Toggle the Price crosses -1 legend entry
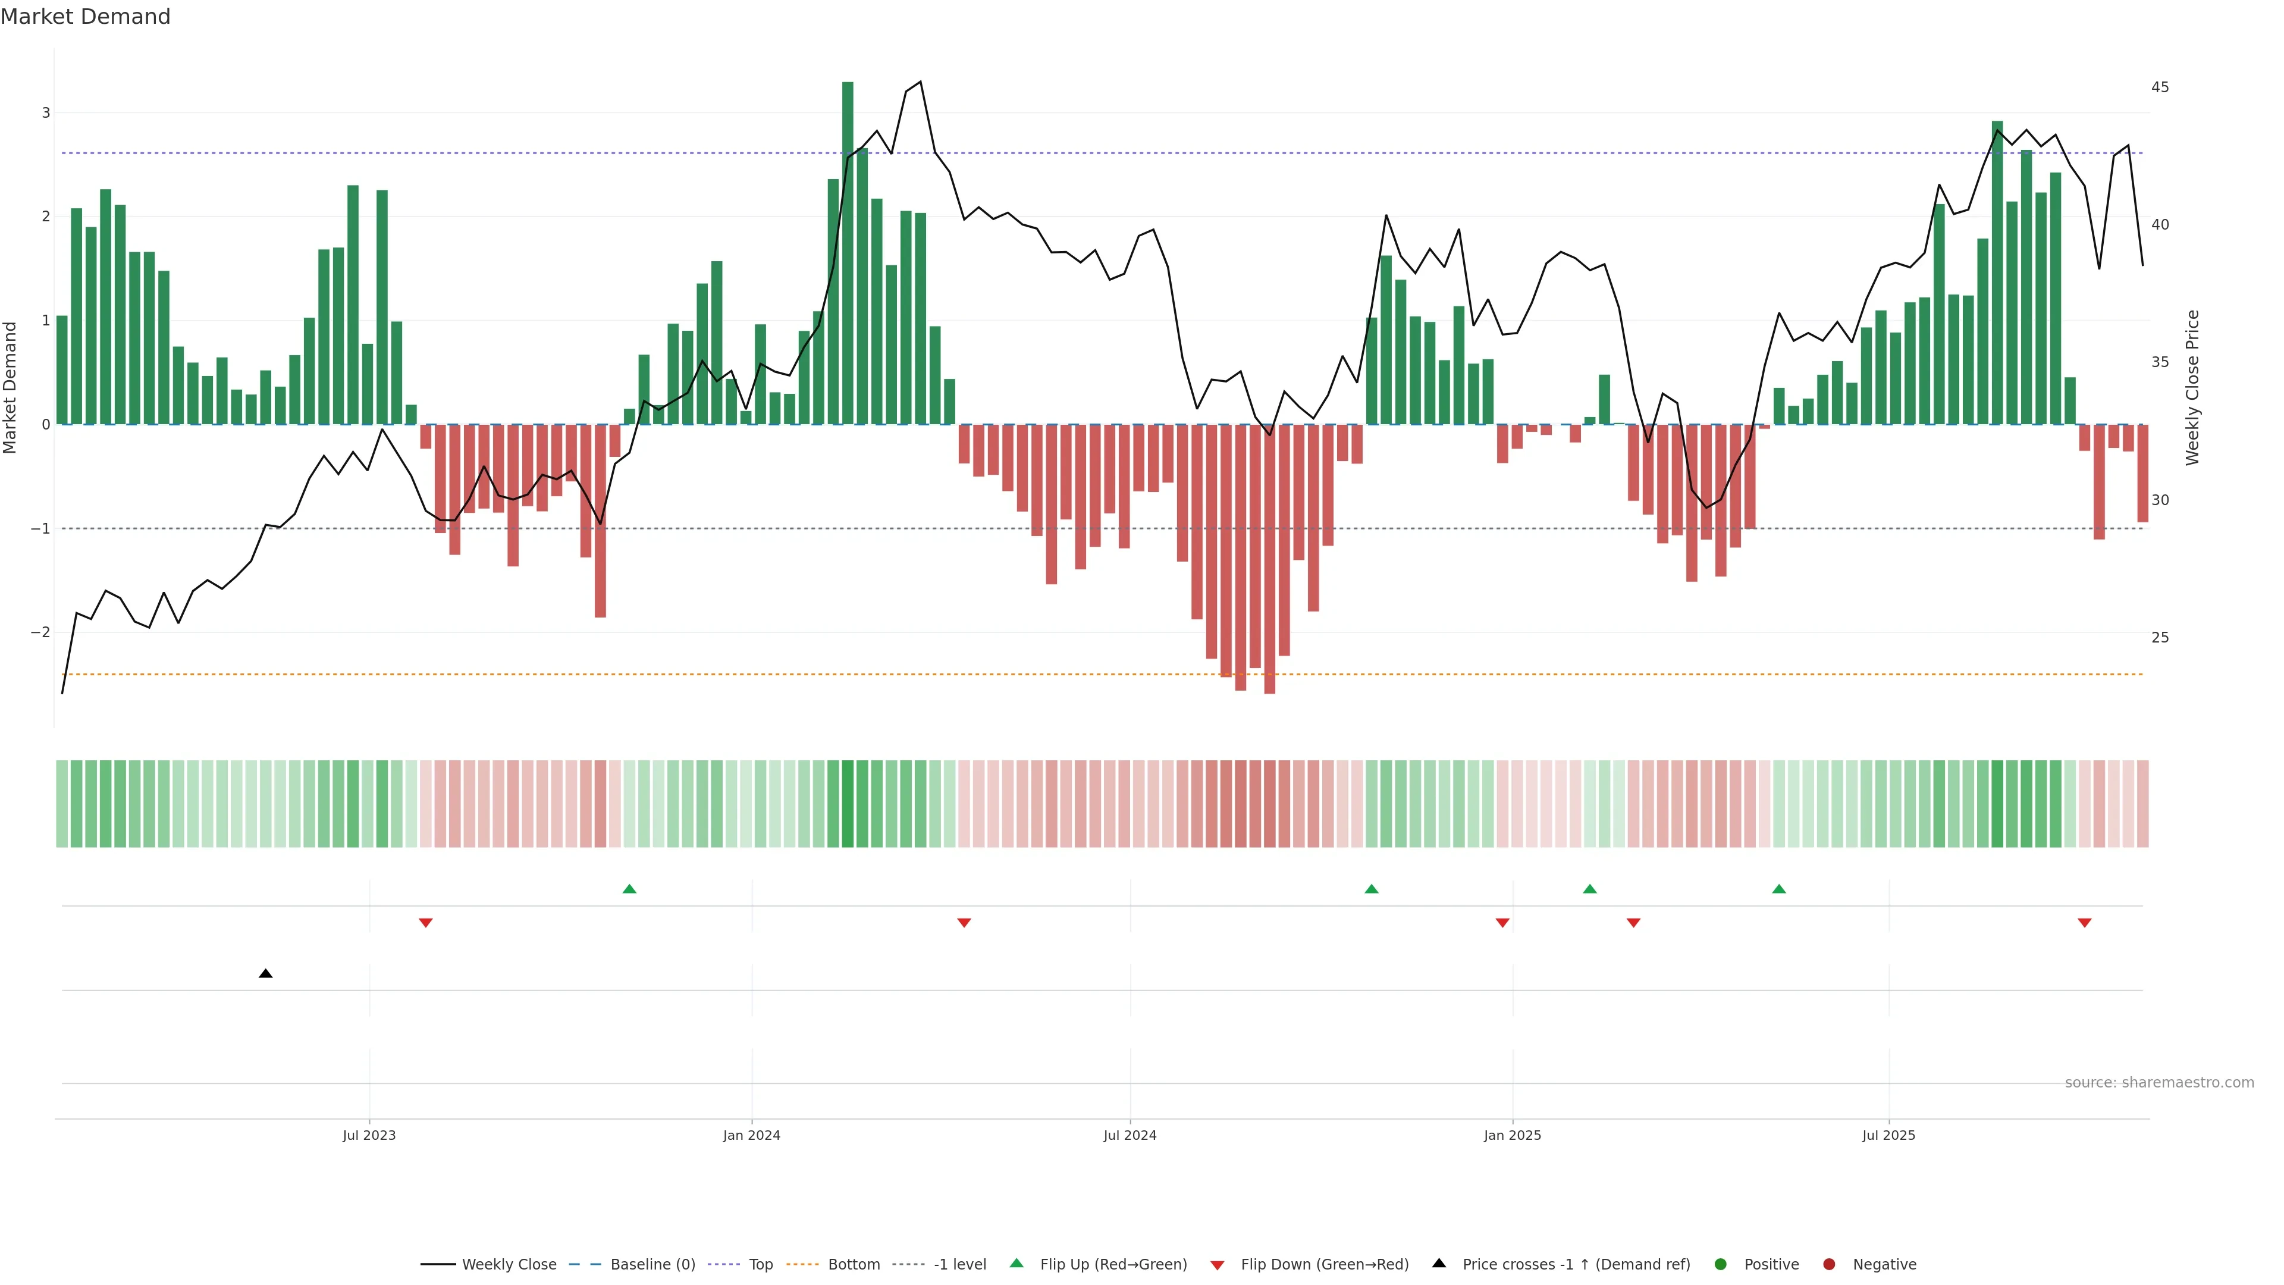The image size is (2284, 1285). (x=1576, y=1264)
